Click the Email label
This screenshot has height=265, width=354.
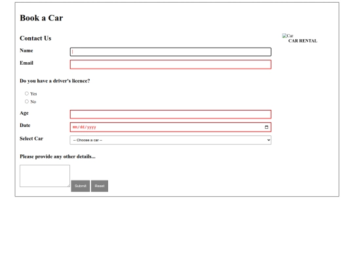(x=26, y=63)
